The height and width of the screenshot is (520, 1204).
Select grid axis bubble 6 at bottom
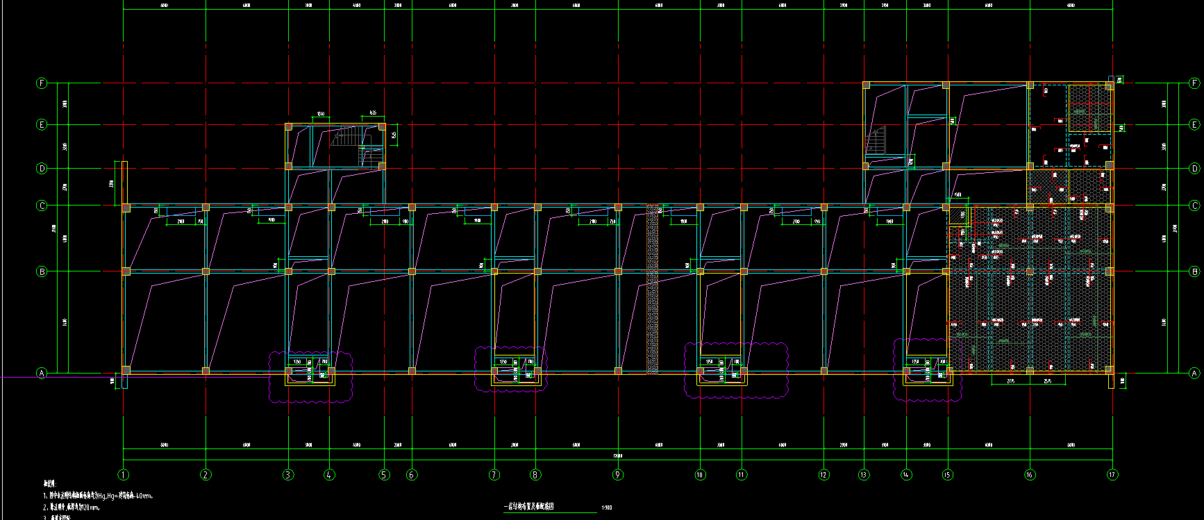(x=412, y=475)
